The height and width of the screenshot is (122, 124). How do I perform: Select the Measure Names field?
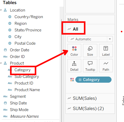point(24,116)
